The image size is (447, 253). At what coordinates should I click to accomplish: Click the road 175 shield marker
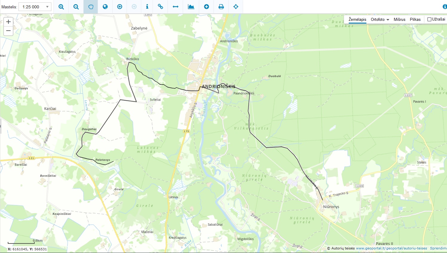point(186,131)
